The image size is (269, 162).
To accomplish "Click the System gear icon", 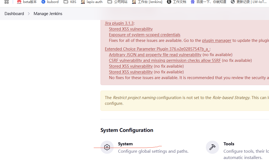I will [x=107, y=147].
